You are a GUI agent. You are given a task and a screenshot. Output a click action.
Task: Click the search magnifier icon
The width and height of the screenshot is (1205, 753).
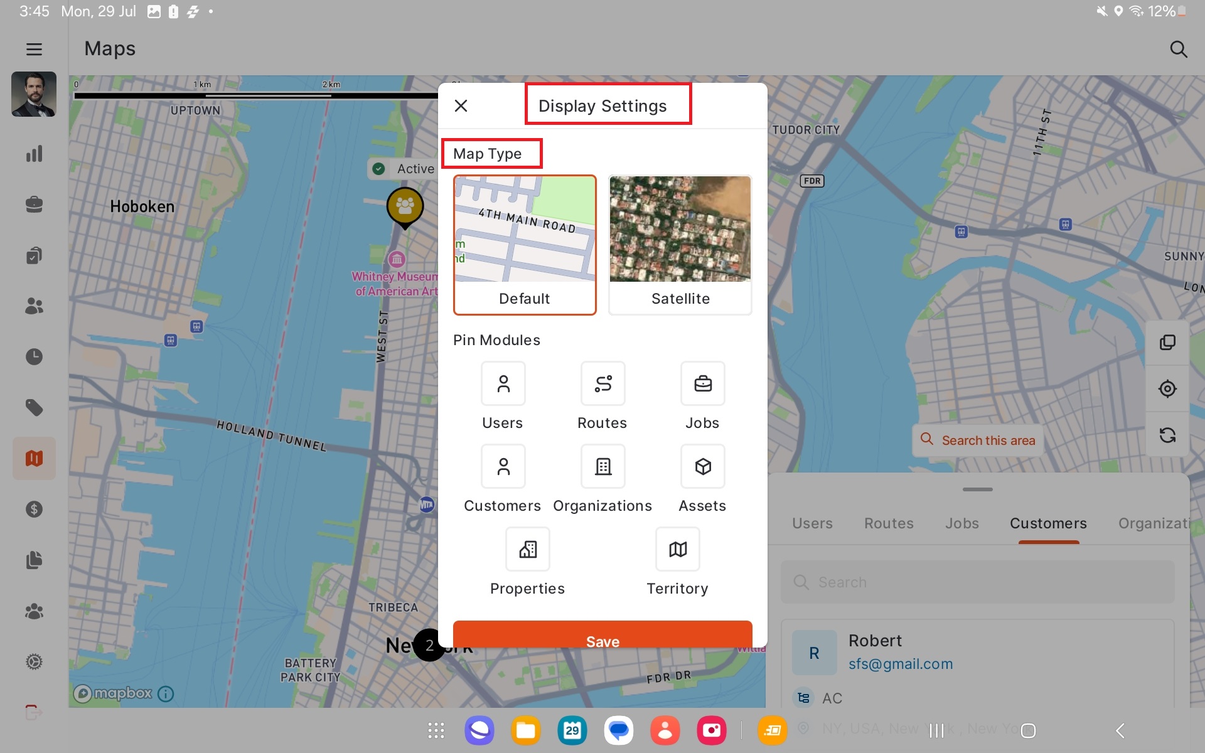(1178, 49)
